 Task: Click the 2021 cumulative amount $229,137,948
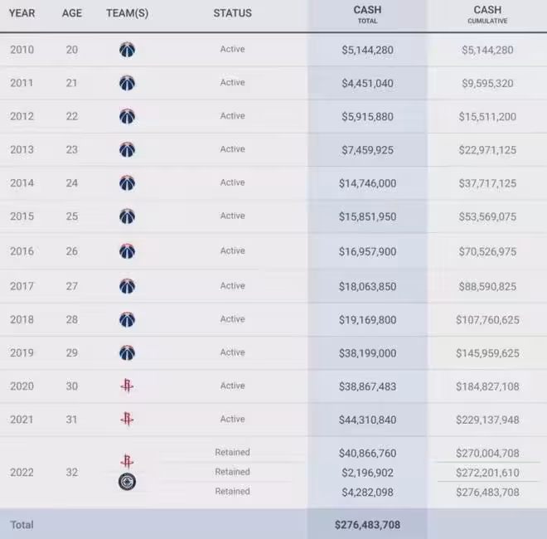tap(487, 420)
